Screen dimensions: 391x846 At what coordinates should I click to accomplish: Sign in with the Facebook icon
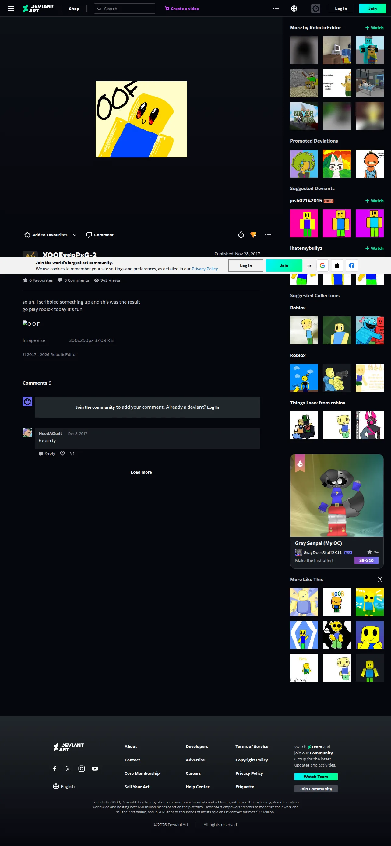(352, 266)
